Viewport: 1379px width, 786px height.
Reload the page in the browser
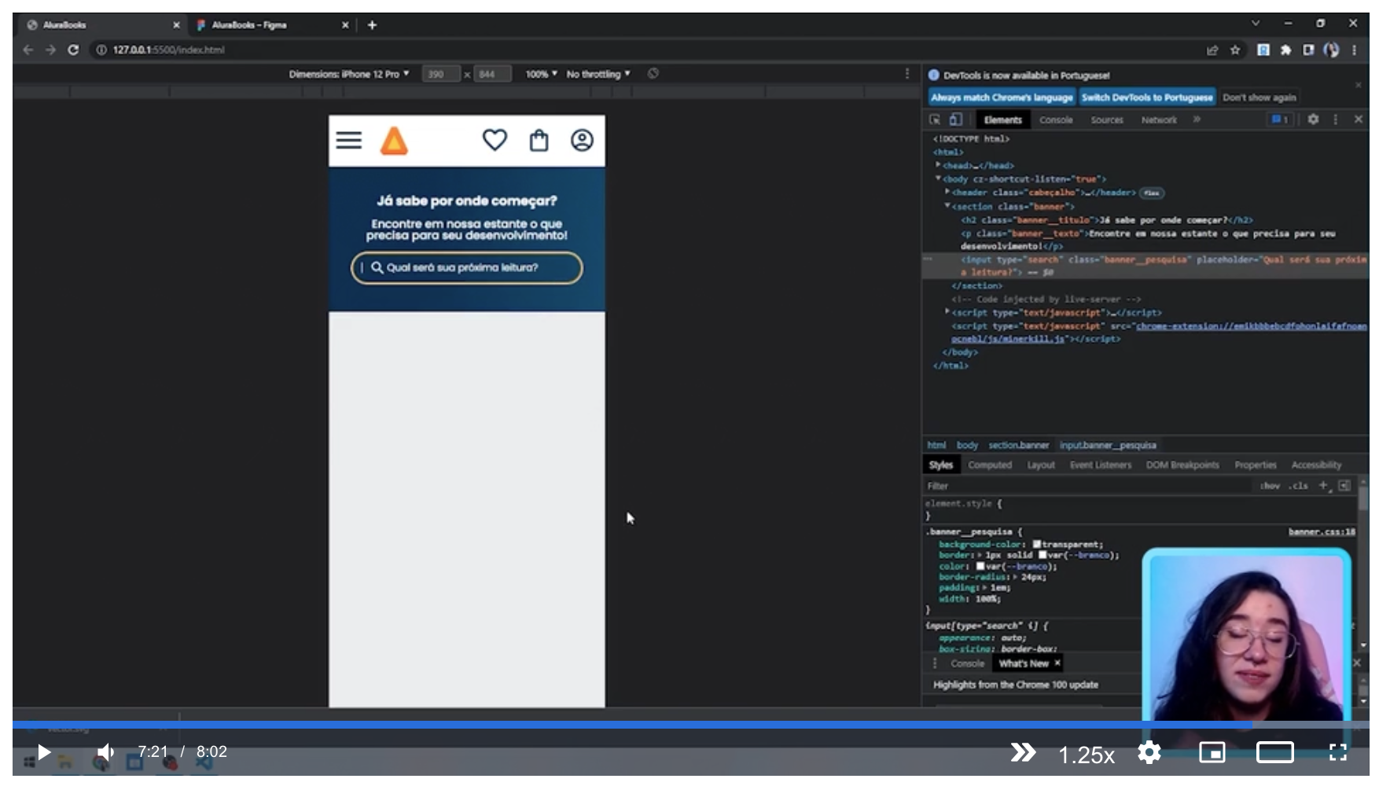pyautogui.click(x=73, y=50)
